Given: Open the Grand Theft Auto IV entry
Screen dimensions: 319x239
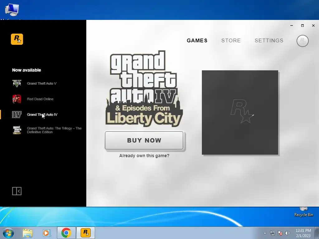Looking at the screenshot, I should (x=42, y=115).
